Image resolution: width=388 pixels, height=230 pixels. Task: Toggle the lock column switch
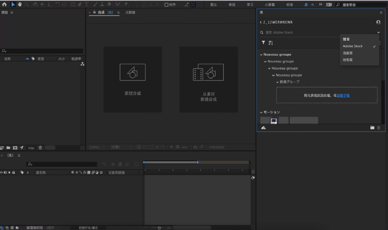[13, 172]
